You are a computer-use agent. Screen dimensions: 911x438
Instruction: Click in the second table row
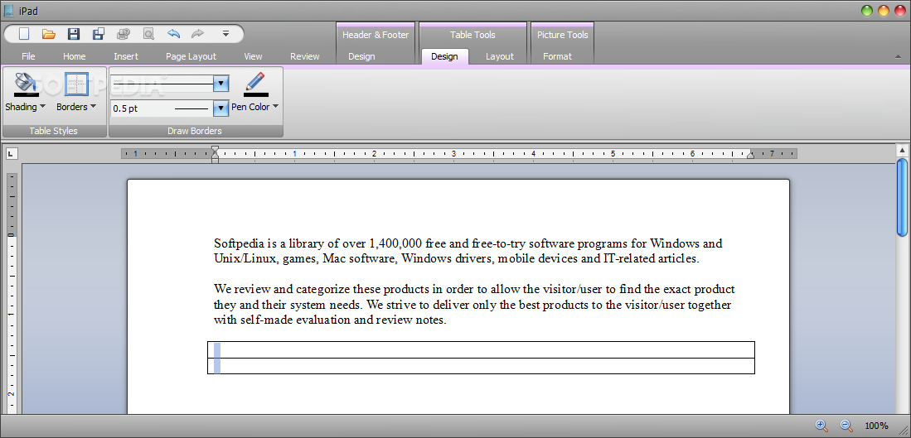pyautogui.click(x=481, y=366)
